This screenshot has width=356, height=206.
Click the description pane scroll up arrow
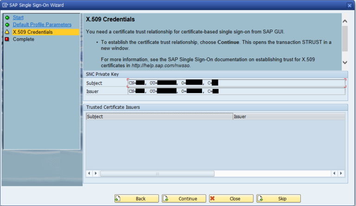[x=345, y=21]
